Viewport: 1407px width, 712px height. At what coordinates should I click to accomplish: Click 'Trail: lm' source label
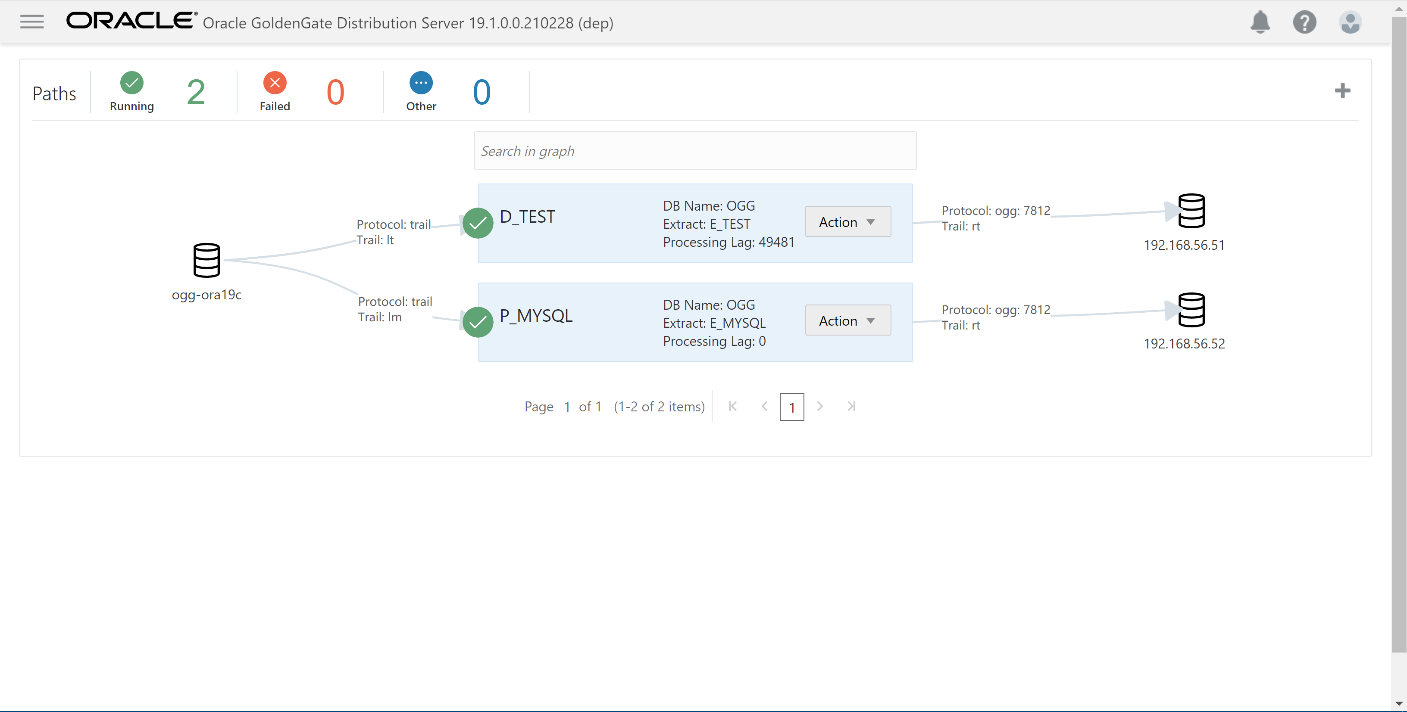(380, 317)
